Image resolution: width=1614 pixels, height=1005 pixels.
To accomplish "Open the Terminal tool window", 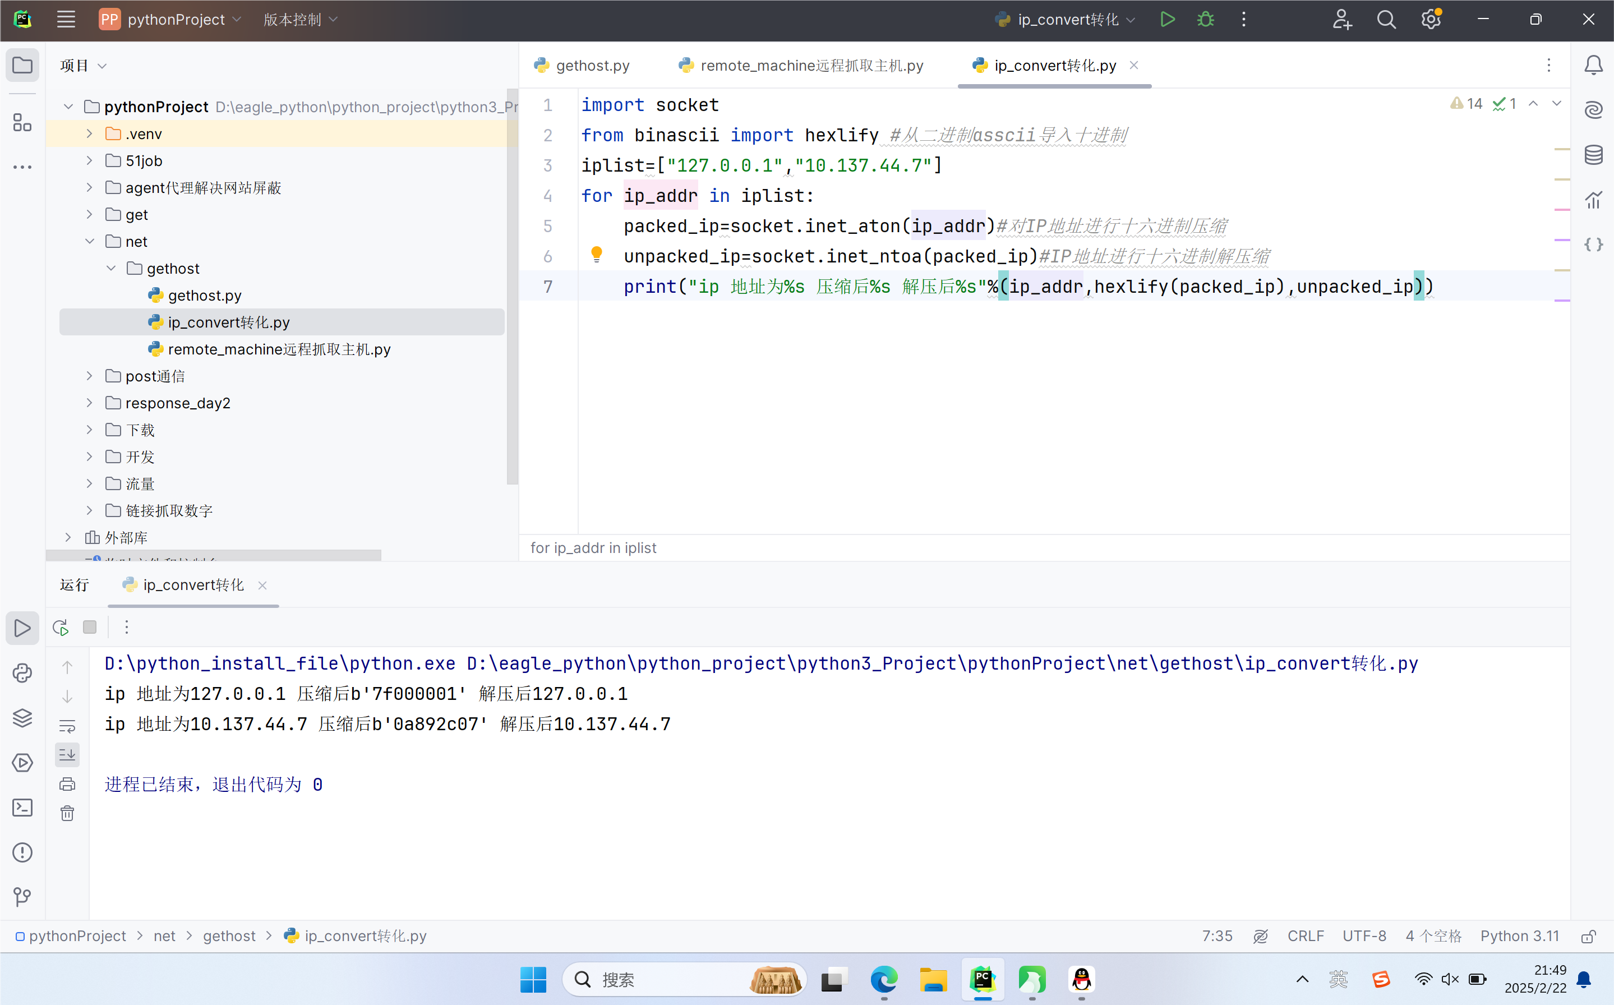I will (x=22, y=808).
